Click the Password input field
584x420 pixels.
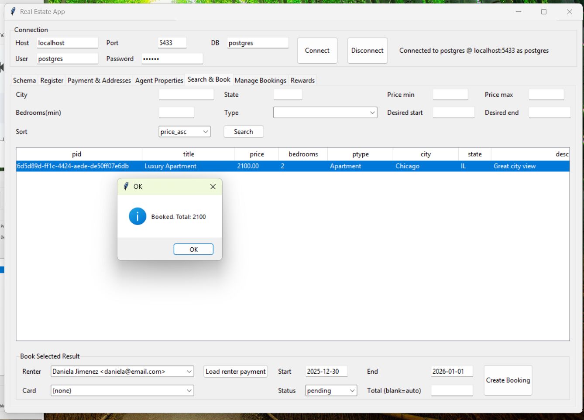(x=172, y=58)
